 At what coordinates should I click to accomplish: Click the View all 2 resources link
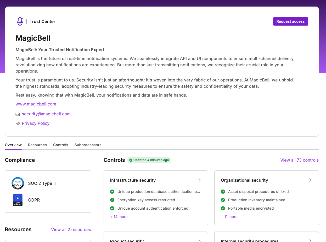[x=71, y=229]
